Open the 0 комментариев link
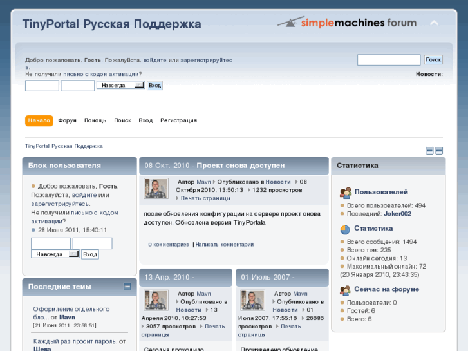This screenshot has width=468, height=351. (168, 245)
